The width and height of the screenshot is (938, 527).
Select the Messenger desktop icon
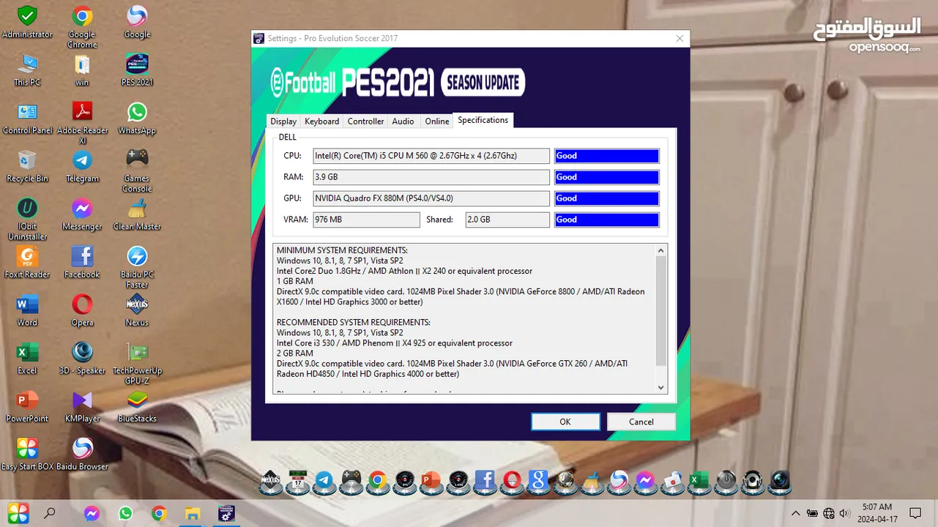point(82,214)
